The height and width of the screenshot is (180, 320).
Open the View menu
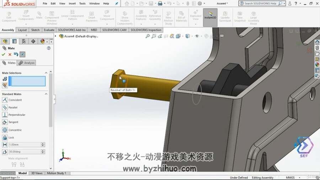tap(62, 4)
